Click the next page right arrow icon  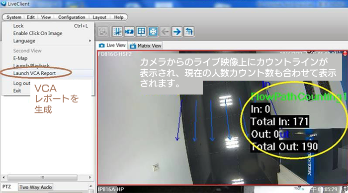pos(177,32)
